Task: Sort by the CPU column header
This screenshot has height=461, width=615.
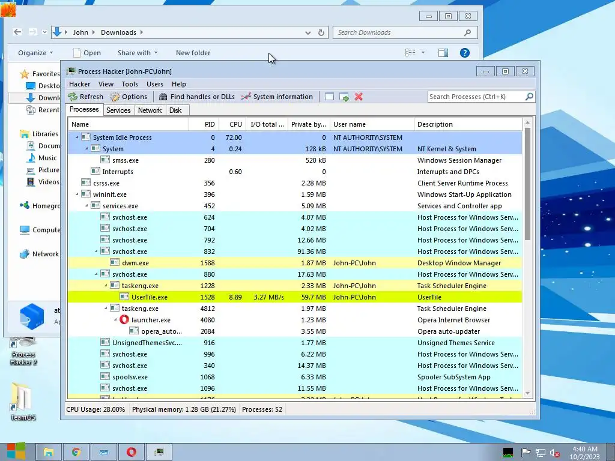Action: click(x=232, y=124)
